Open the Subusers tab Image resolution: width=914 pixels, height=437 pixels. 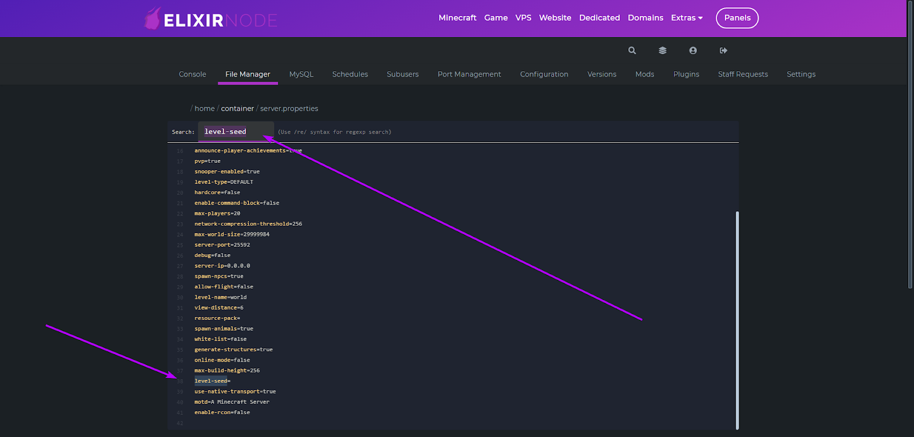[403, 74]
